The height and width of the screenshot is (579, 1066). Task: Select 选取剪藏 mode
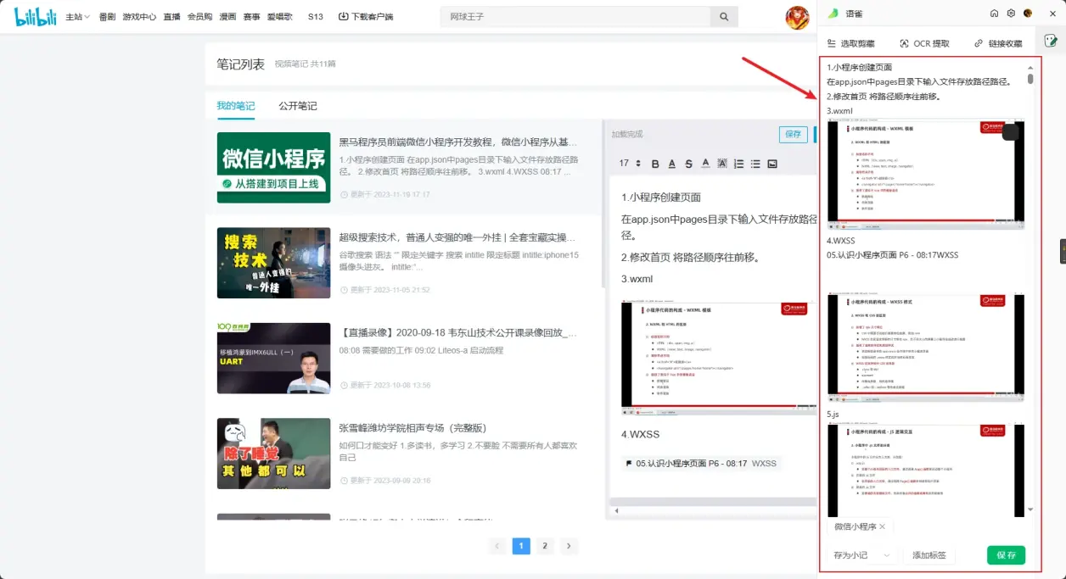click(851, 43)
